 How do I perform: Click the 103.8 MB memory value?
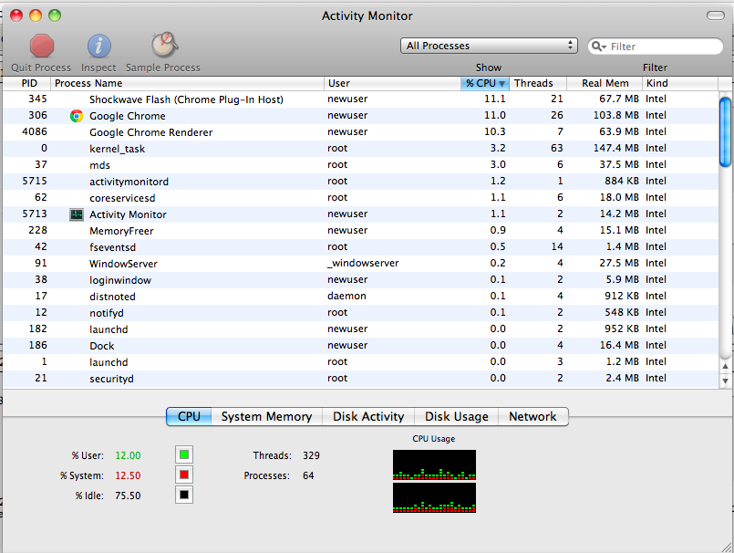pyautogui.click(x=616, y=115)
